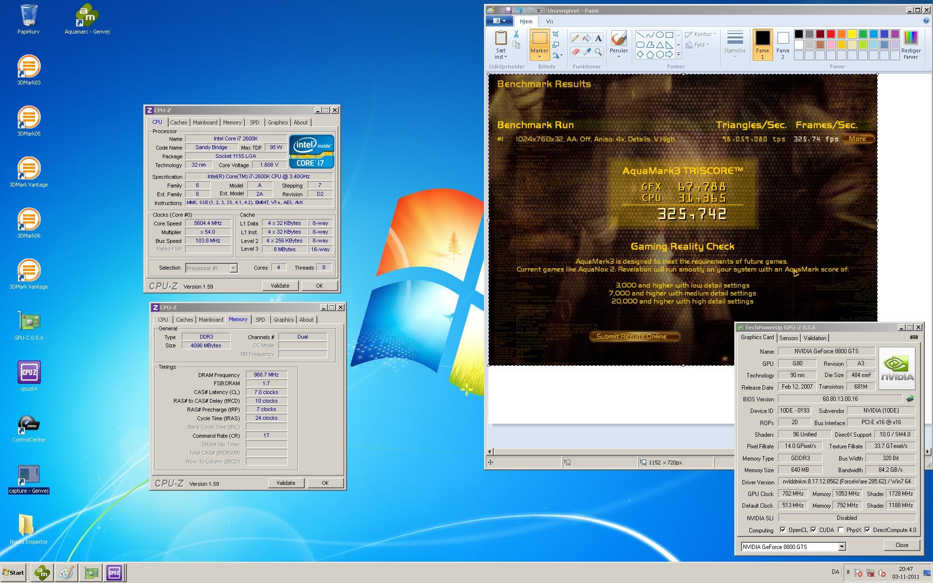The image size is (933, 583).
Task: Open Rediger farver color editor
Action: 911,45
